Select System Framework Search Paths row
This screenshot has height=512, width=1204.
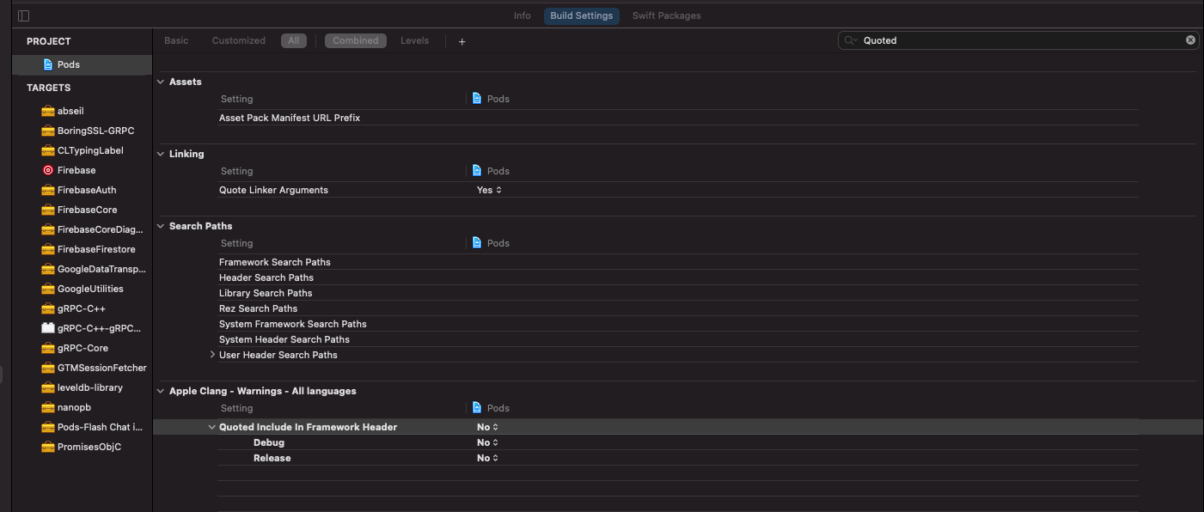click(677, 324)
